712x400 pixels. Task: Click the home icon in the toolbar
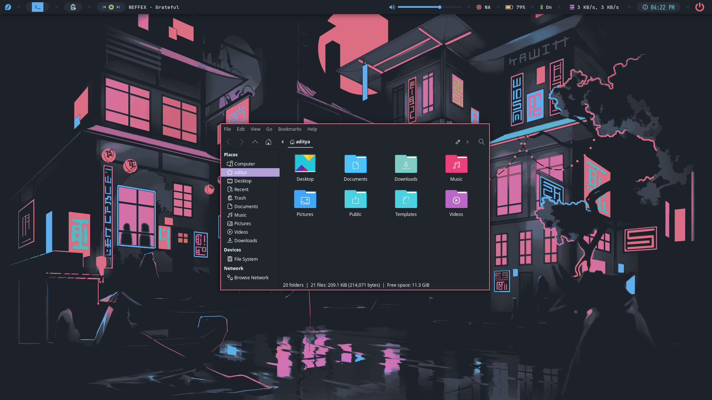point(268,142)
